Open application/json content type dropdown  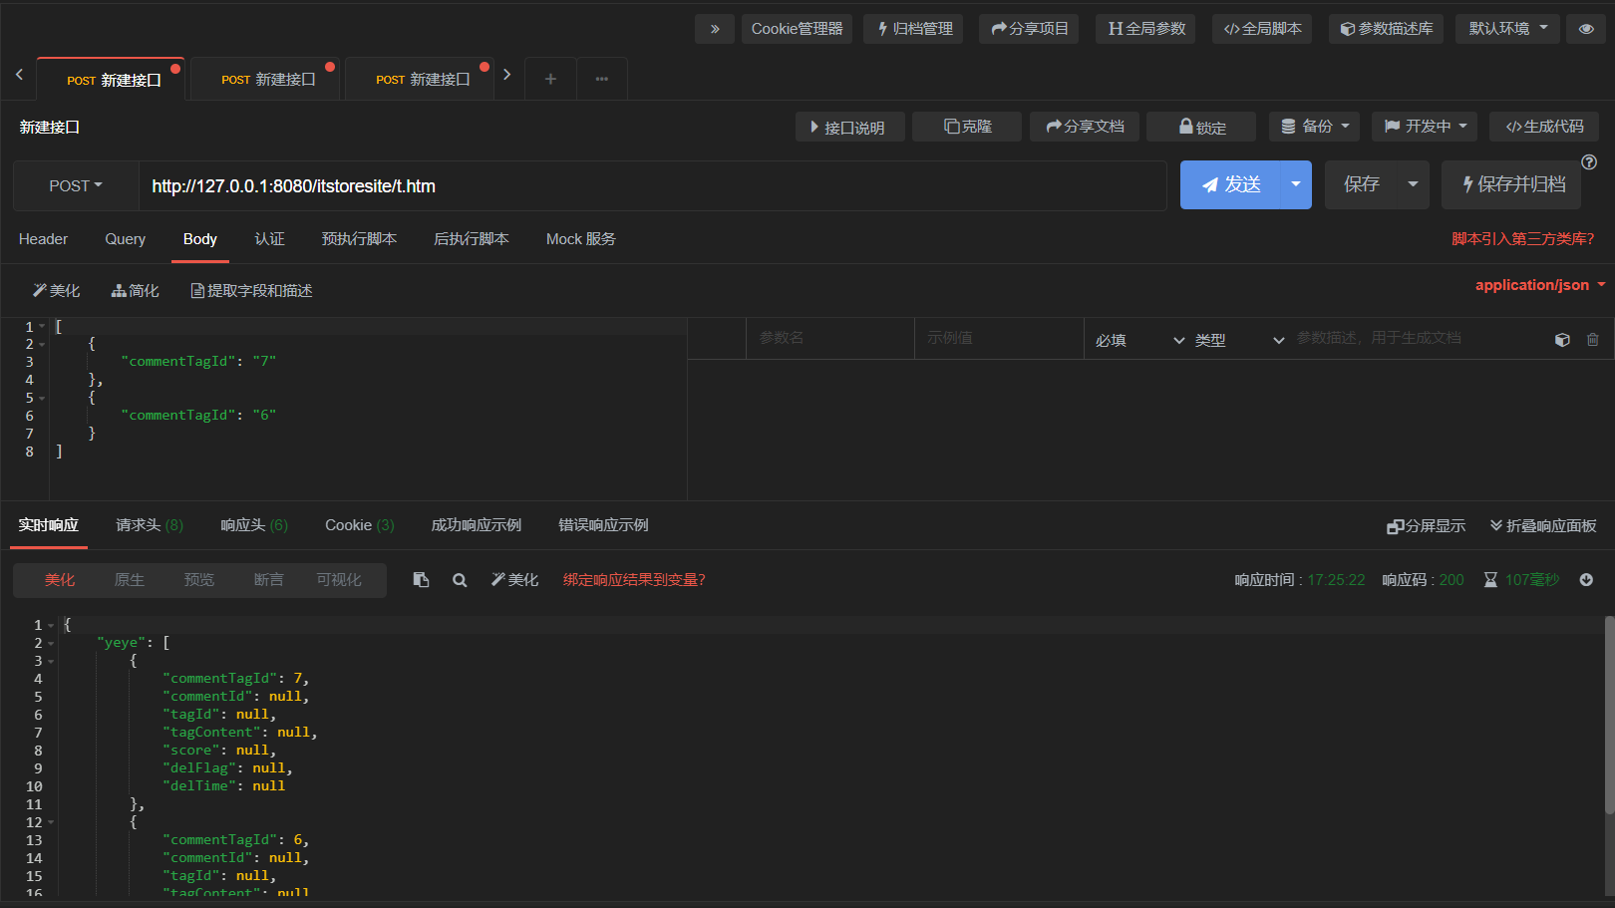point(1540,285)
